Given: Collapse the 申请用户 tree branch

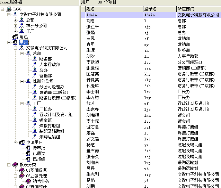Looking at the screenshot, I should [x=15, y=142].
